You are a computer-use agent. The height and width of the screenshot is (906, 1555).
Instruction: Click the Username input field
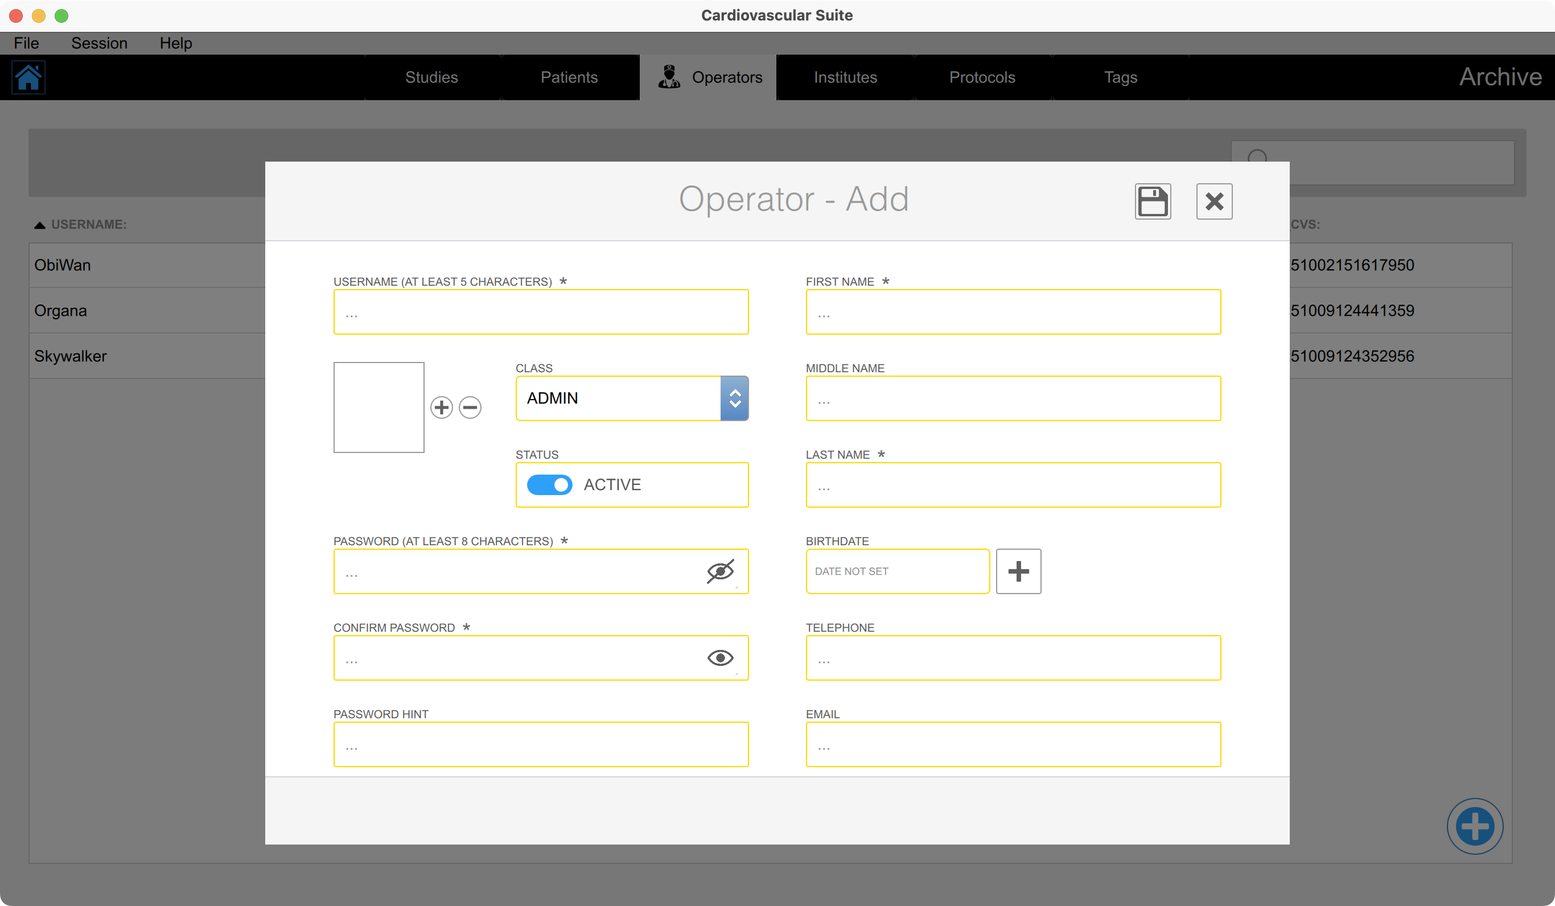541,312
